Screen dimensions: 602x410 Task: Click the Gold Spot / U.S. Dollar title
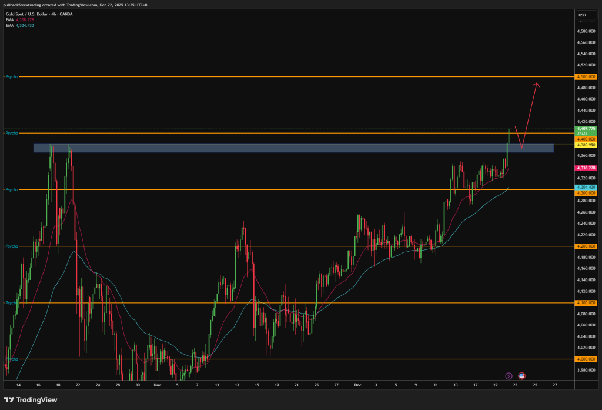(39, 14)
